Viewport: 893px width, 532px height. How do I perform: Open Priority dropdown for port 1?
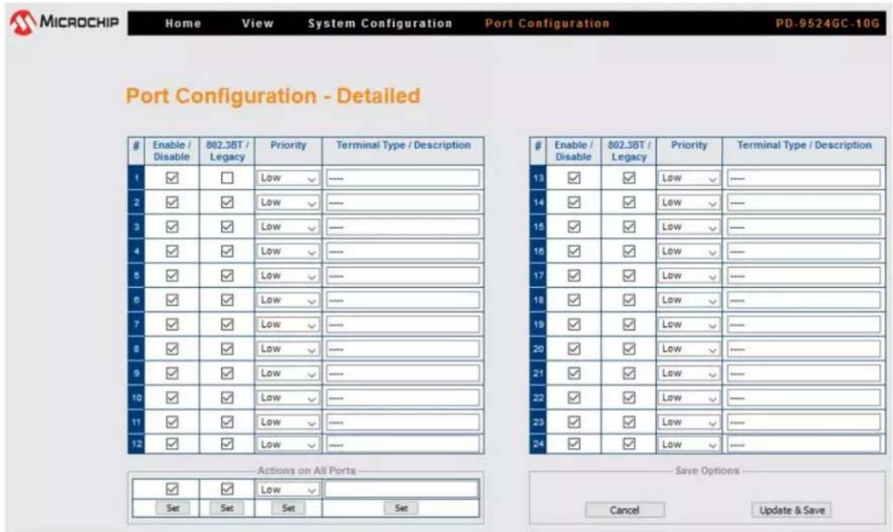click(x=288, y=178)
